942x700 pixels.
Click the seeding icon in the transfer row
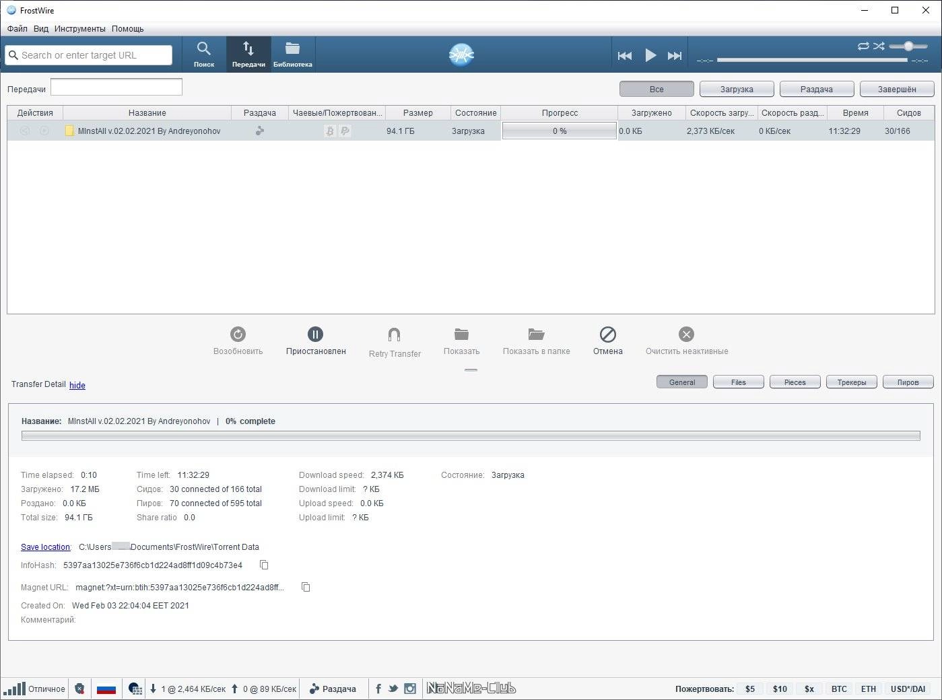(260, 131)
